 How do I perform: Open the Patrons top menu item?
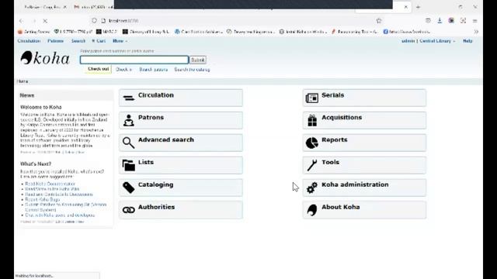coord(55,41)
